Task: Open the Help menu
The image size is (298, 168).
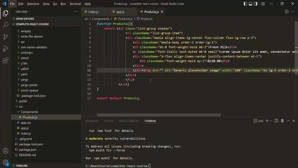Action: [x=88, y=4]
